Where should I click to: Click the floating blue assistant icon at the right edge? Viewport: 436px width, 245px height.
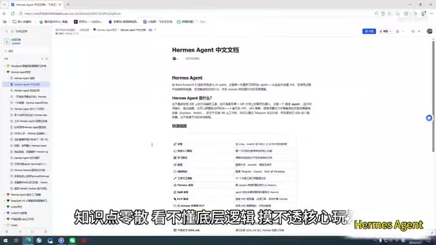click(429, 118)
